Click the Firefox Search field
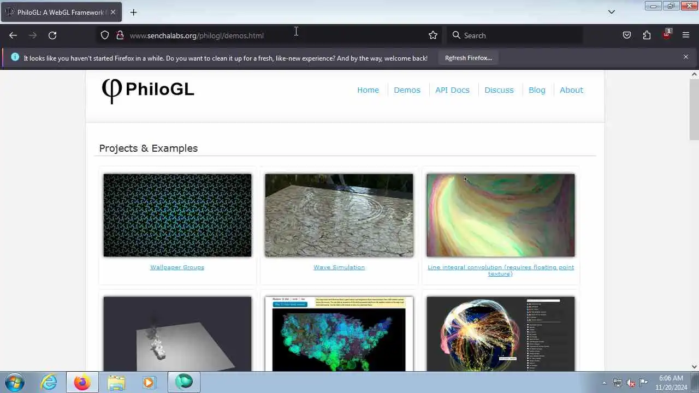This screenshot has width=699, height=393. (x=515, y=35)
